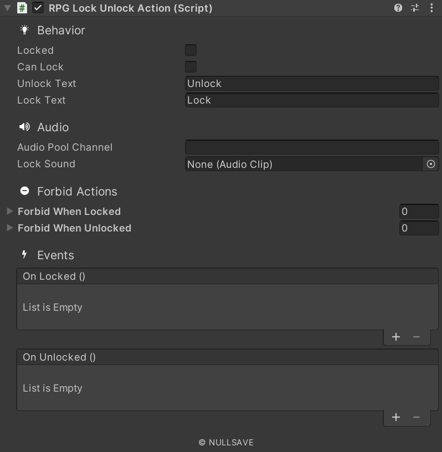
Task: Click inside the Audio Pool Channel field
Action: [x=310, y=147]
